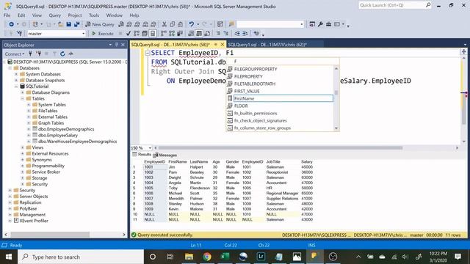
Task: Execute the current query
Action: (103, 34)
